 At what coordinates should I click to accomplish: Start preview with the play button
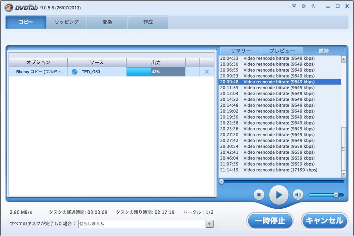coord(279,195)
